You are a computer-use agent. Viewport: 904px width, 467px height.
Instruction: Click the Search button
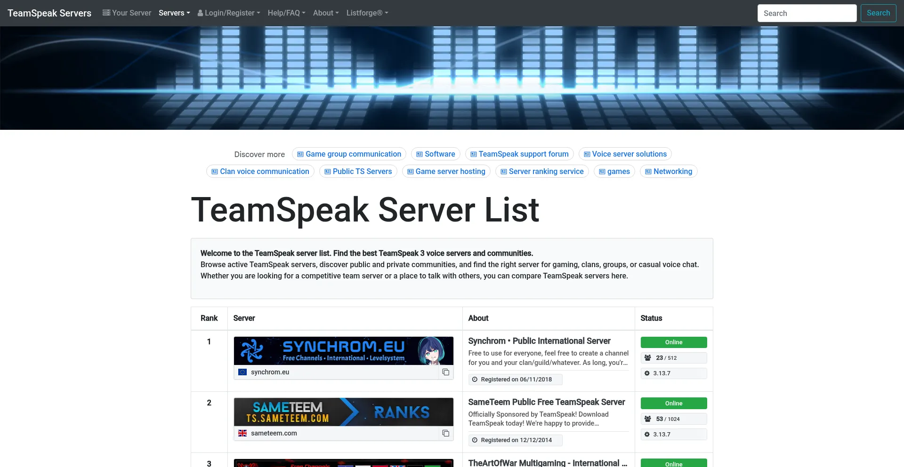pos(879,13)
